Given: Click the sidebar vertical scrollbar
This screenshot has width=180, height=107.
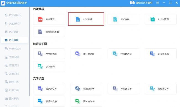Looking at the screenshot, I should point(29,51).
